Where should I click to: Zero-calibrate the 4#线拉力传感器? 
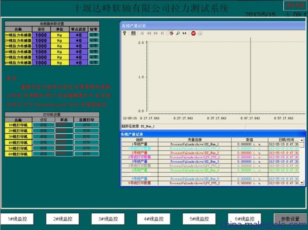point(94,52)
